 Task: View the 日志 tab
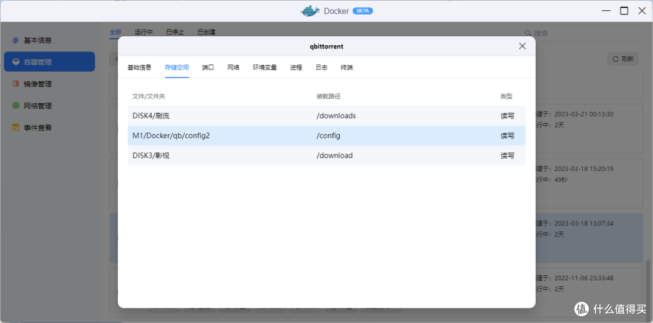[322, 68]
